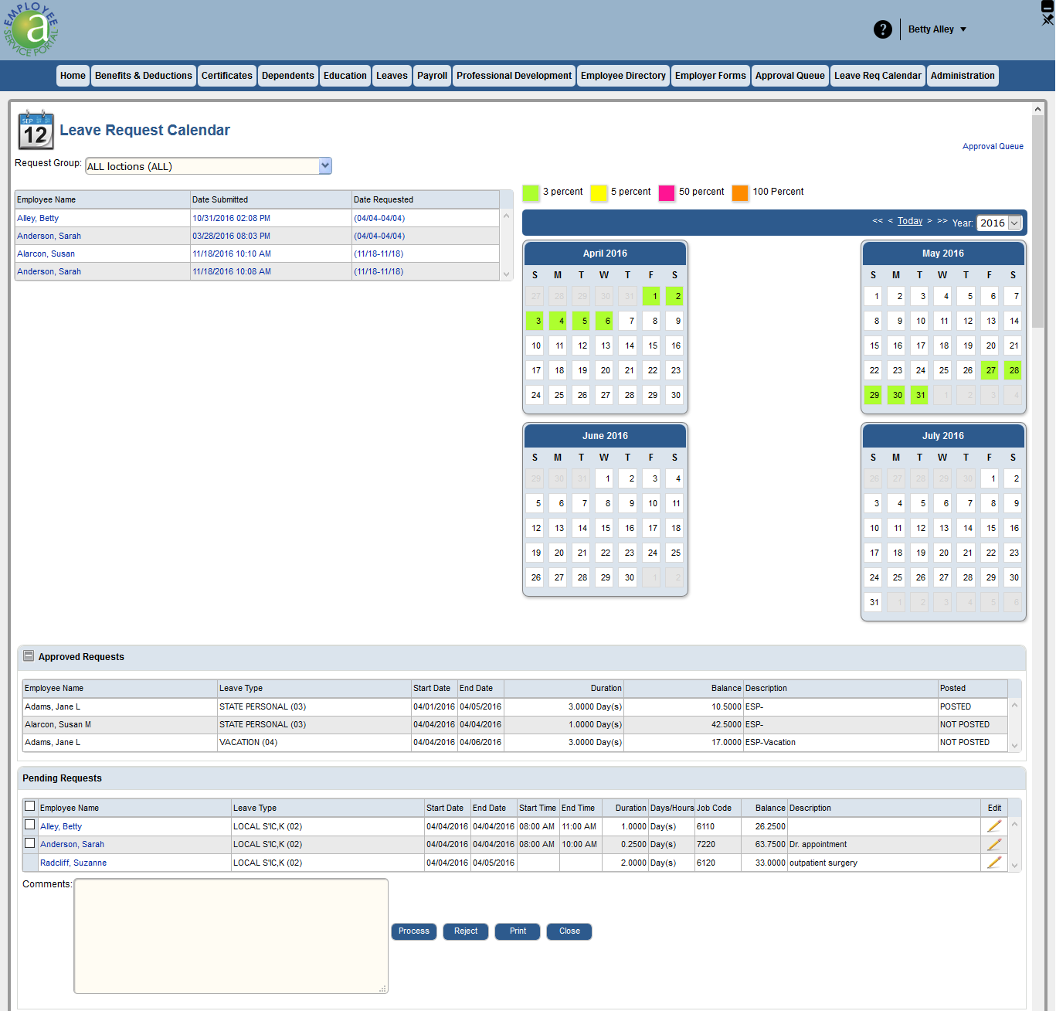Click the calendar icon beside Leave Request Calendar
Image resolution: width=1056 pixels, height=1011 pixels.
coord(36,130)
